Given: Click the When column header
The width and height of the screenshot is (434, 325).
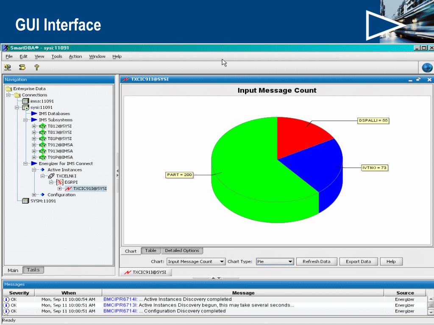Looking at the screenshot, I should 69,293.
